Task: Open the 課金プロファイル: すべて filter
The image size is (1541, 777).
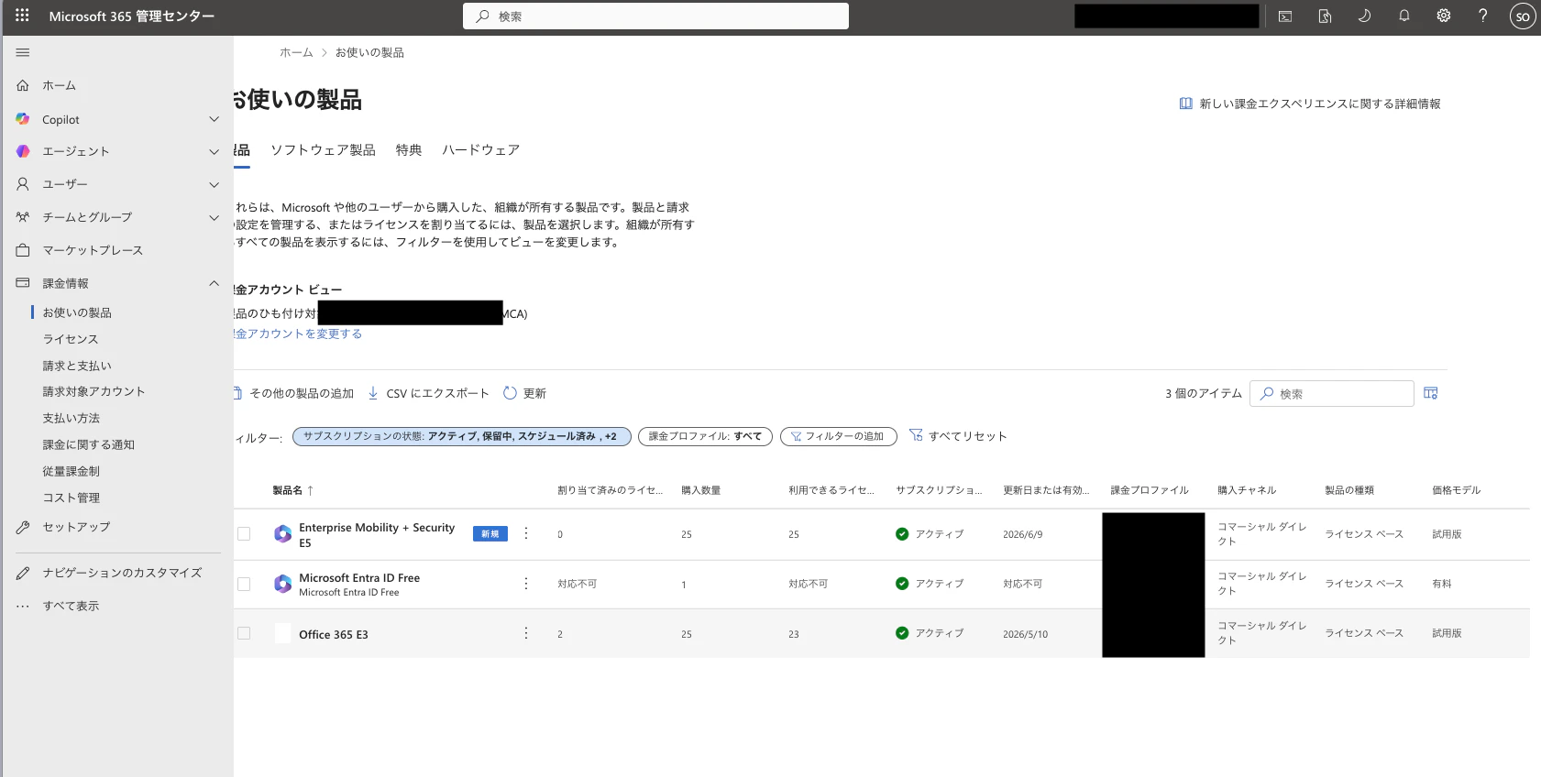Action: [x=705, y=436]
